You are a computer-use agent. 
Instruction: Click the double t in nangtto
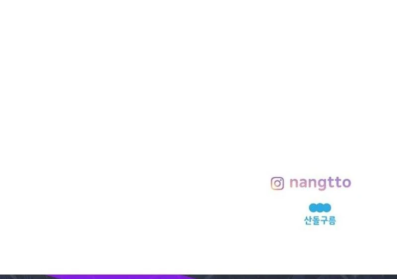click(x=333, y=183)
